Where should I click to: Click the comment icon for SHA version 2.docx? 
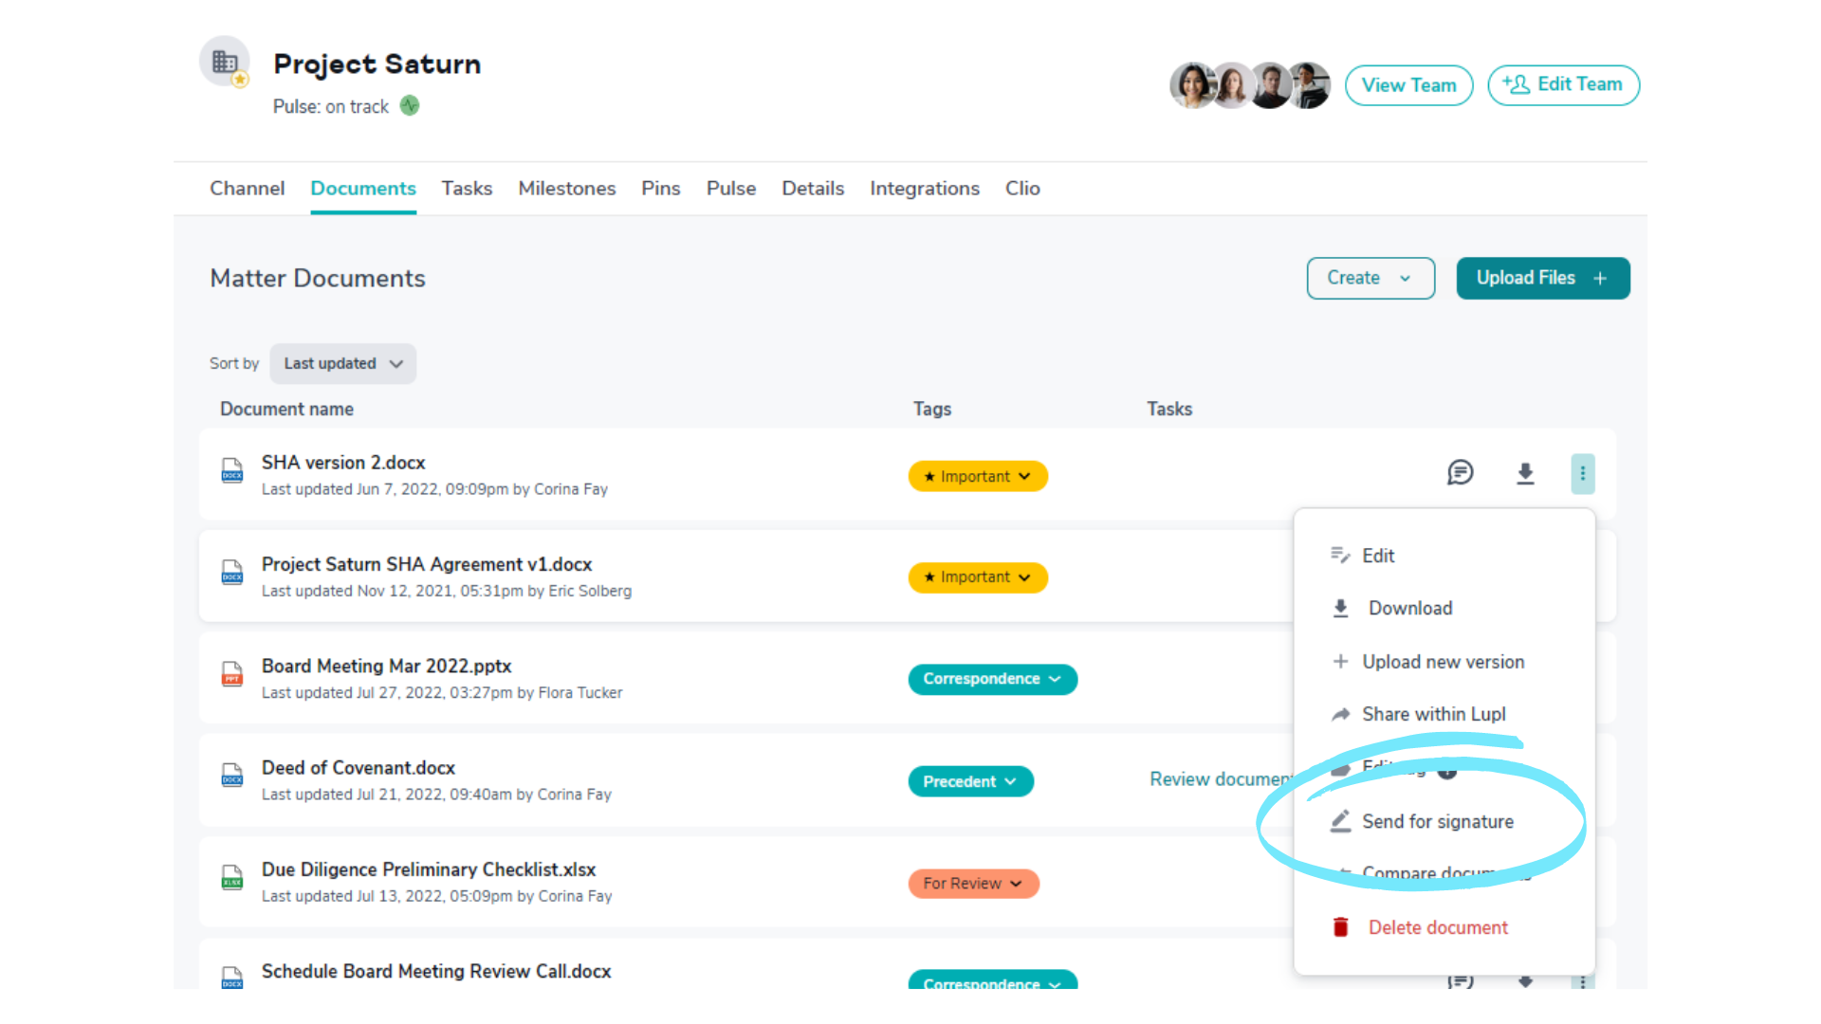pos(1460,472)
